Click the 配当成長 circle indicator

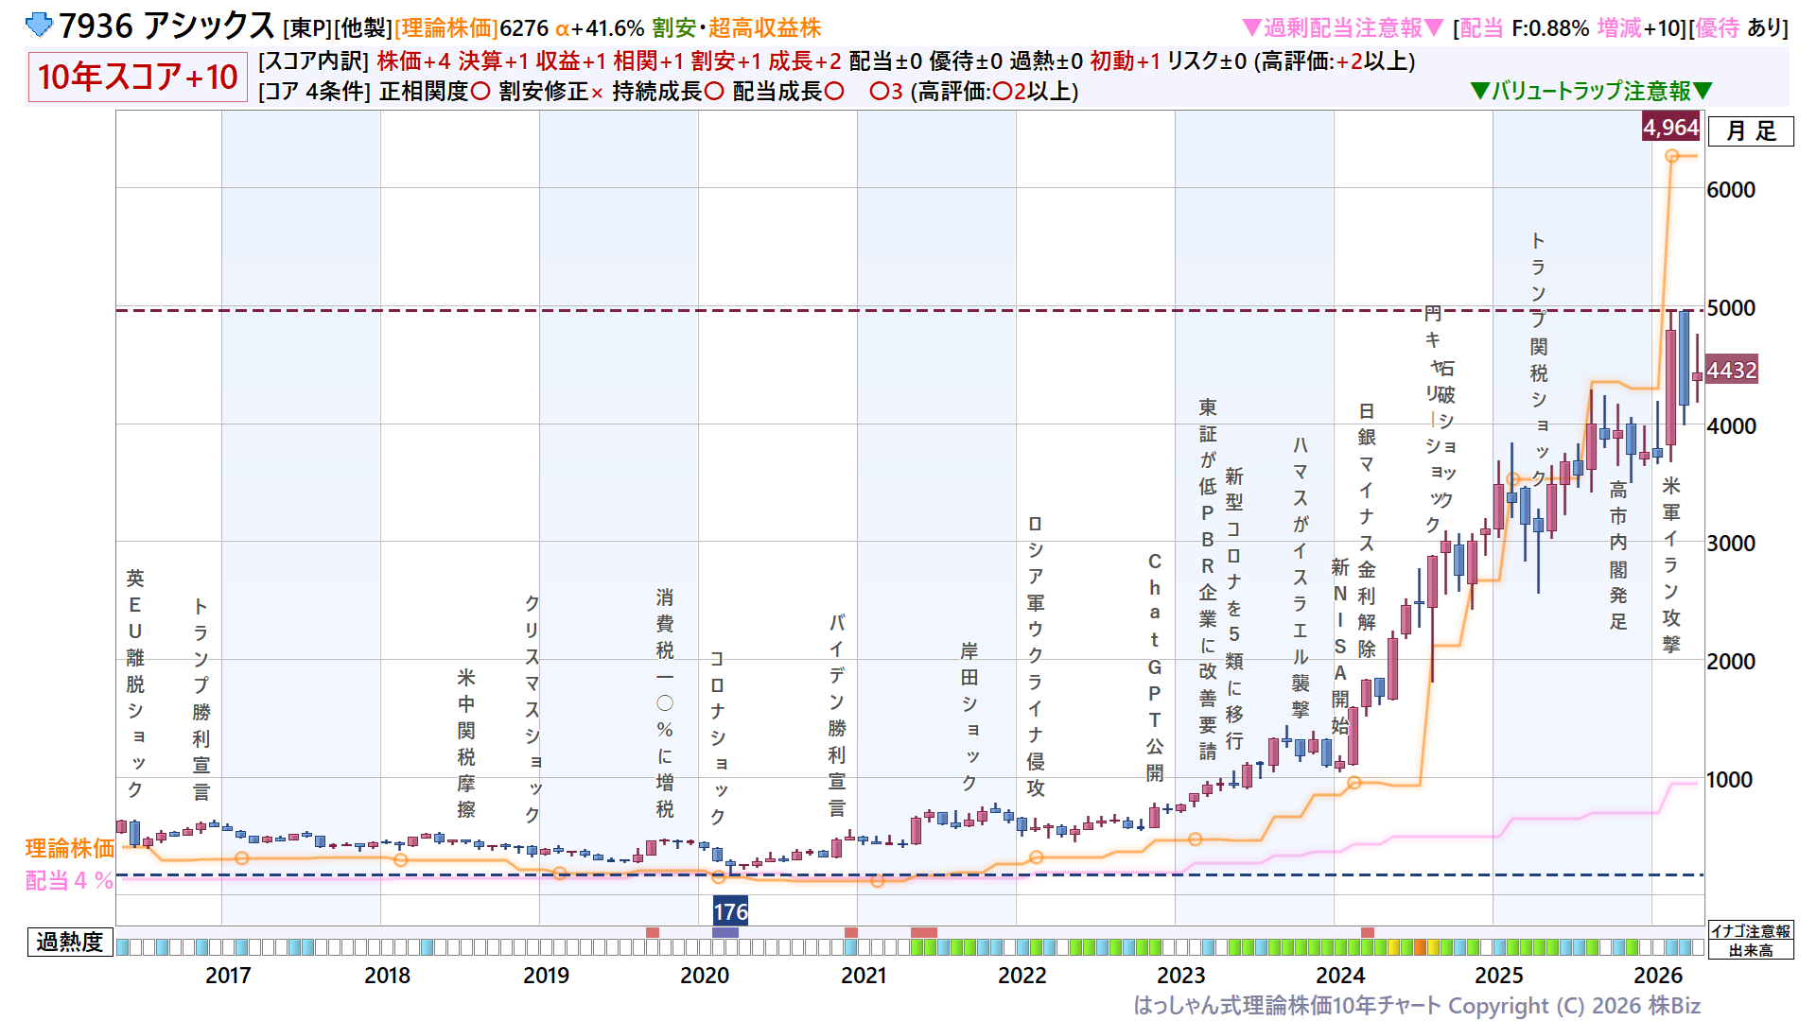pyautogui.click(x=834, y=92)
